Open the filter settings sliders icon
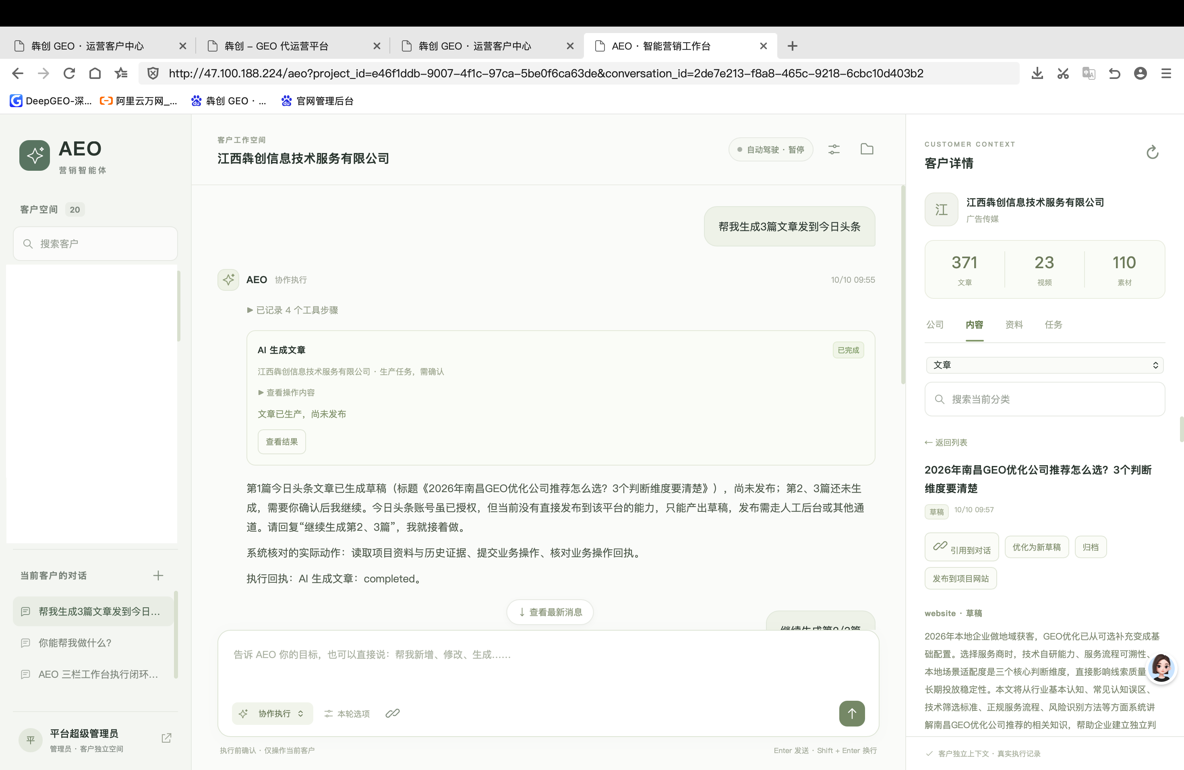This screenshot has width=1184, height=770. pyautogui.click(x=834, y=149)
